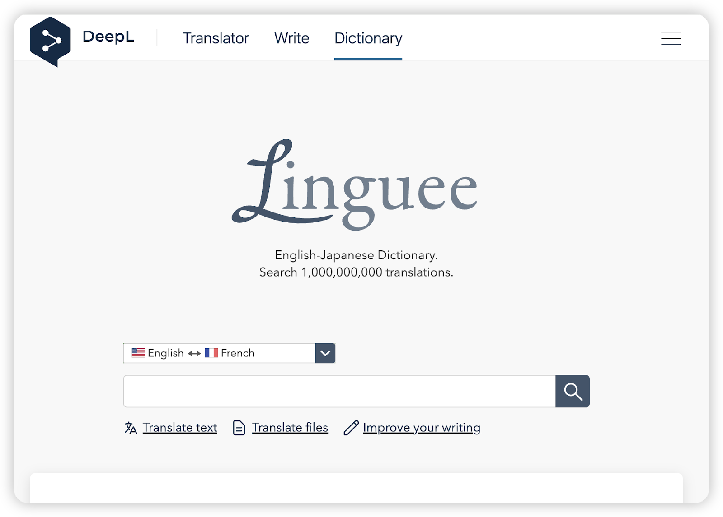The width and height of the screenshot is (723, 517).
Task: Click the Linguee logo
Action: point(355,184)
